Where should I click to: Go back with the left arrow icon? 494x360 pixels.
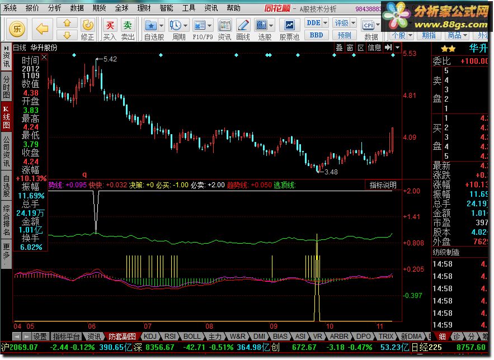pyautogui.click(x=42, y=29)
